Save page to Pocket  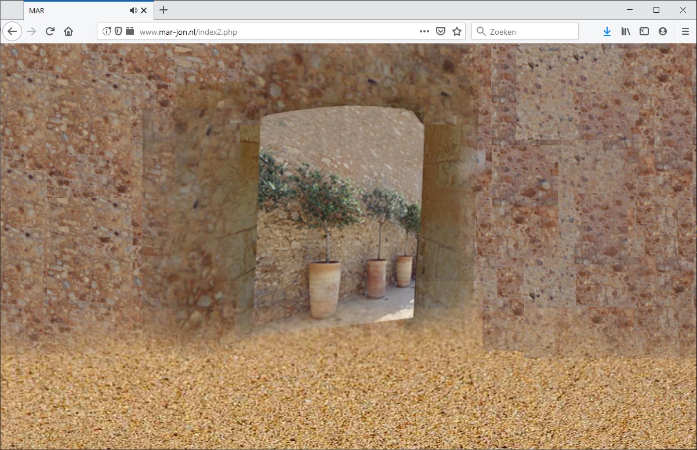(x=441, y=31)
